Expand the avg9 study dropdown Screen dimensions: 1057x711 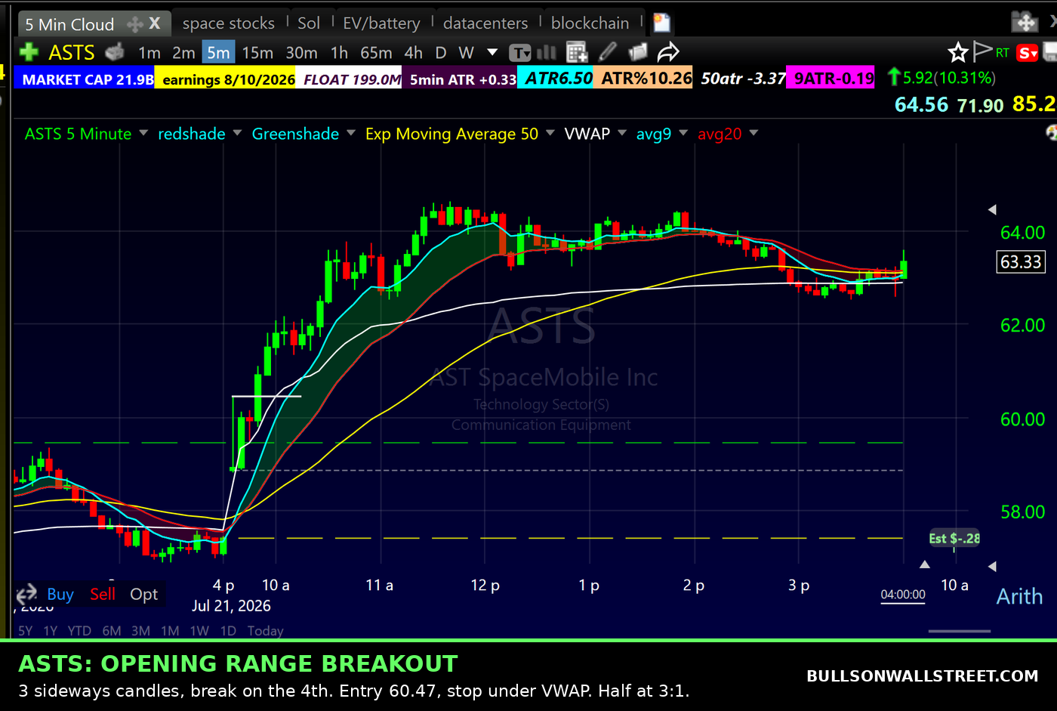(683, 133)
